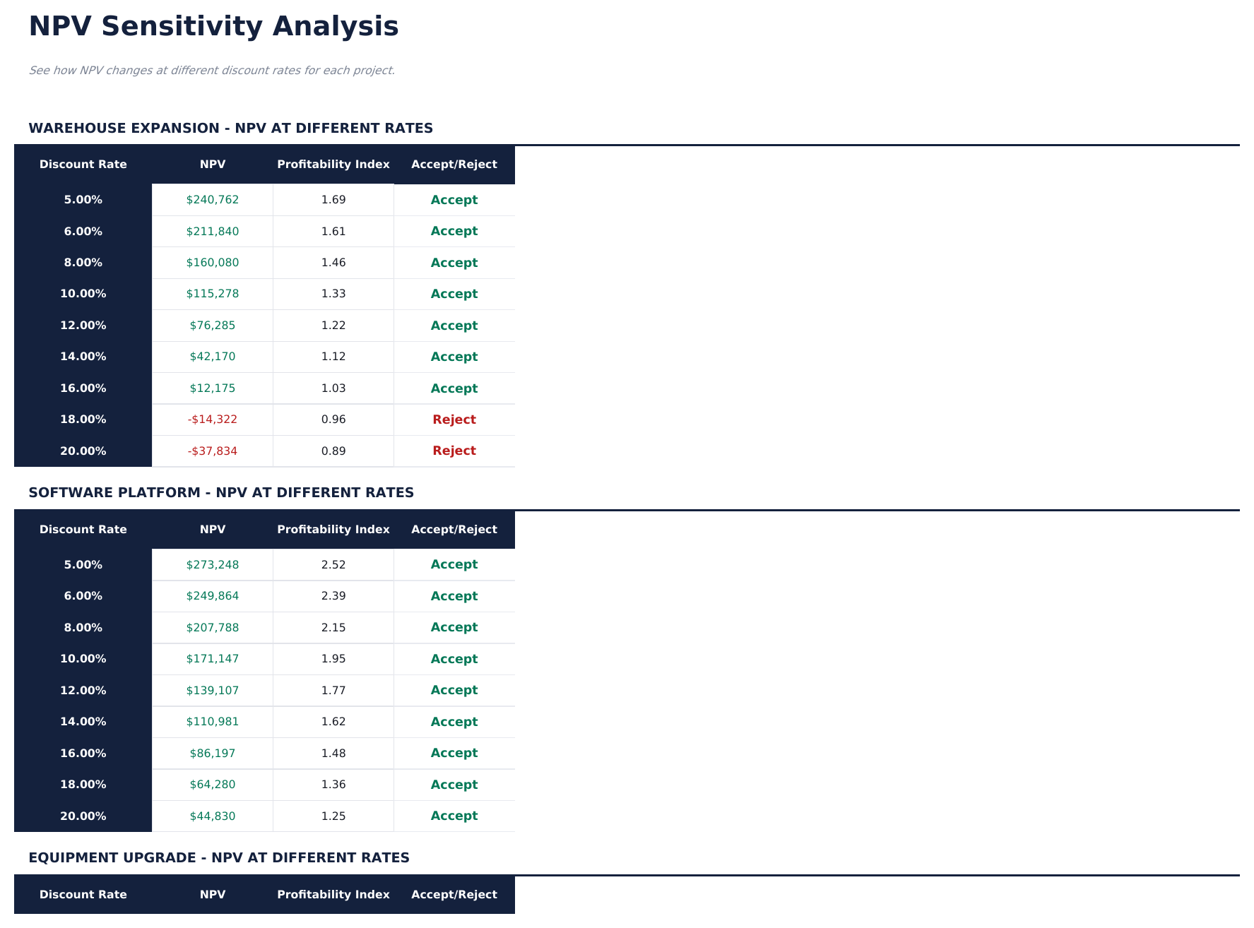
Task: Select the Software Platform section heading
Action: (221, 493)
